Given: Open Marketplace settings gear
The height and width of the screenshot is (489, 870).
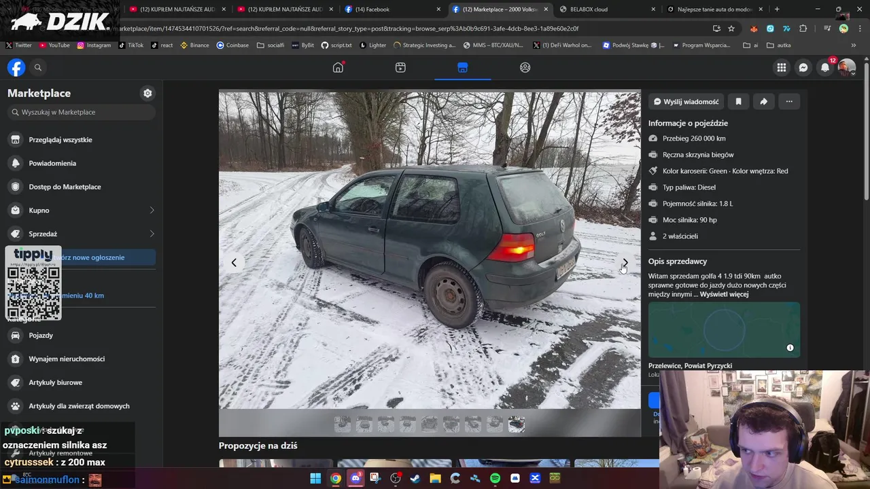Looking at the screenshot, I should [147, 93].
